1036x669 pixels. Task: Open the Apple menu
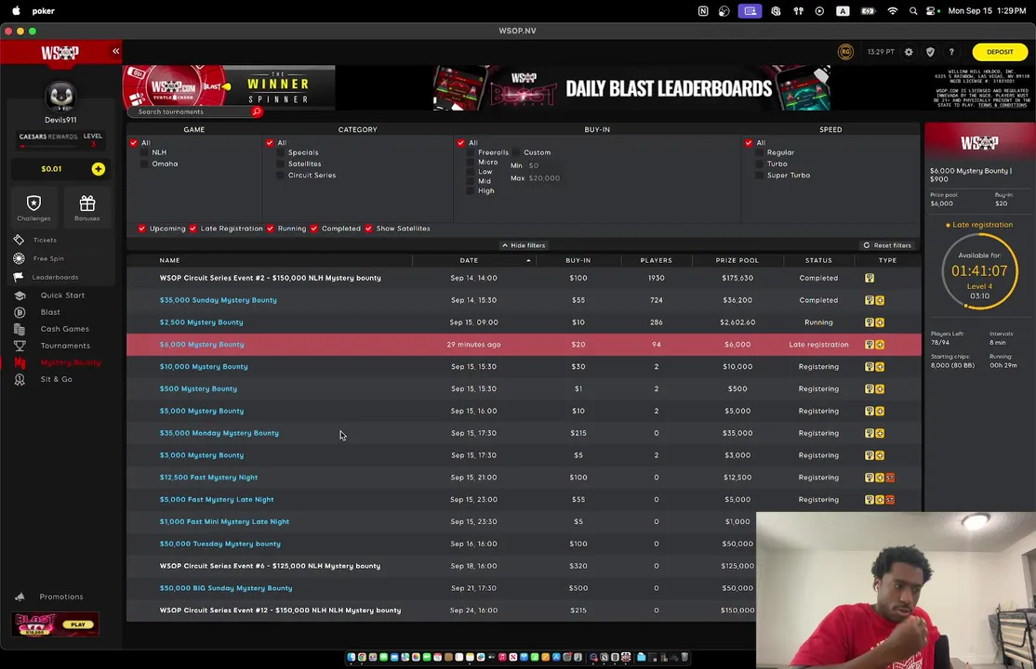click(16, 10)
